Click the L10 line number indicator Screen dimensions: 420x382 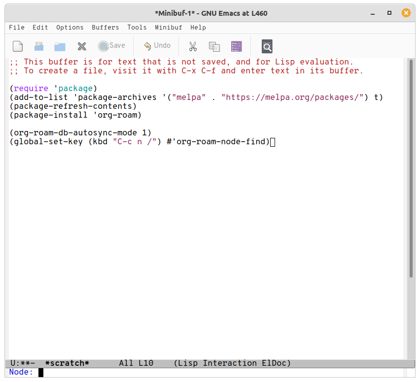coord(146,363)
